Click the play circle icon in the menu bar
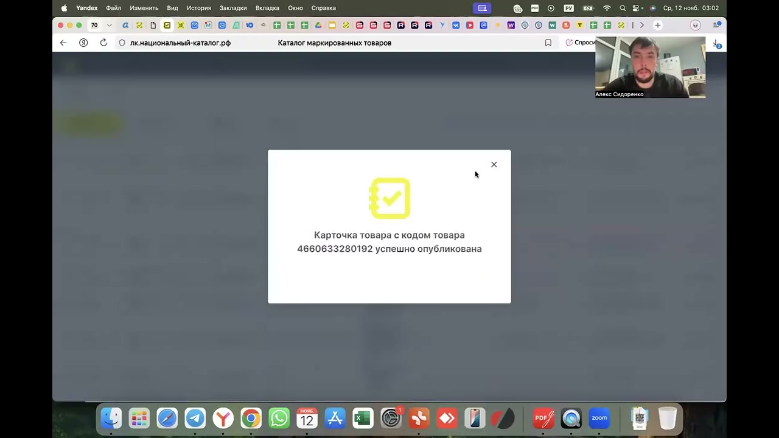 point(551,8)
